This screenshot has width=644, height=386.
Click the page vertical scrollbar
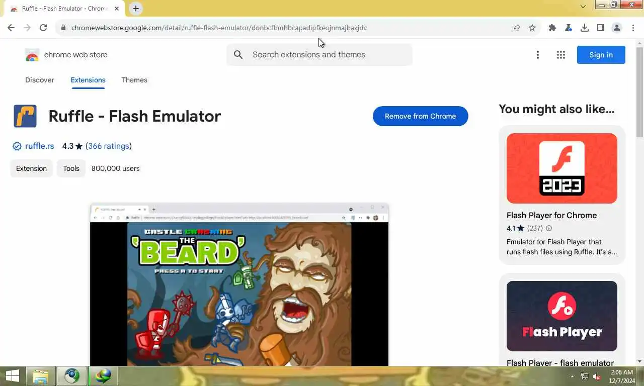639,92
